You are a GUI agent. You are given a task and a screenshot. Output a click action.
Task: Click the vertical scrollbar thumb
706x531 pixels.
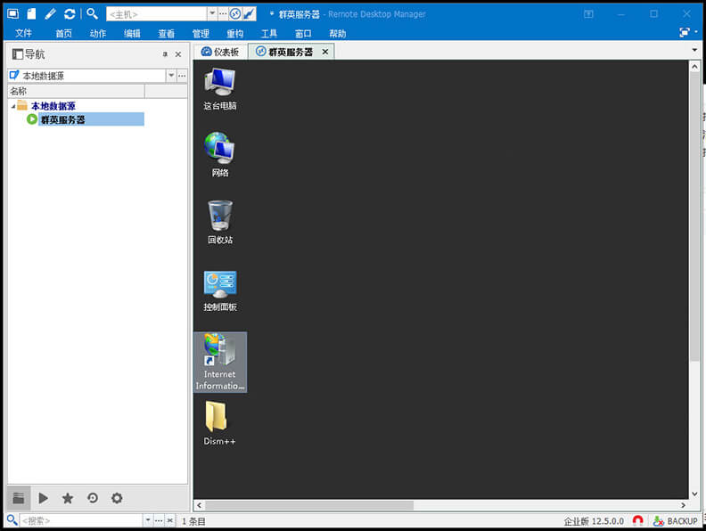pos(694,216)
